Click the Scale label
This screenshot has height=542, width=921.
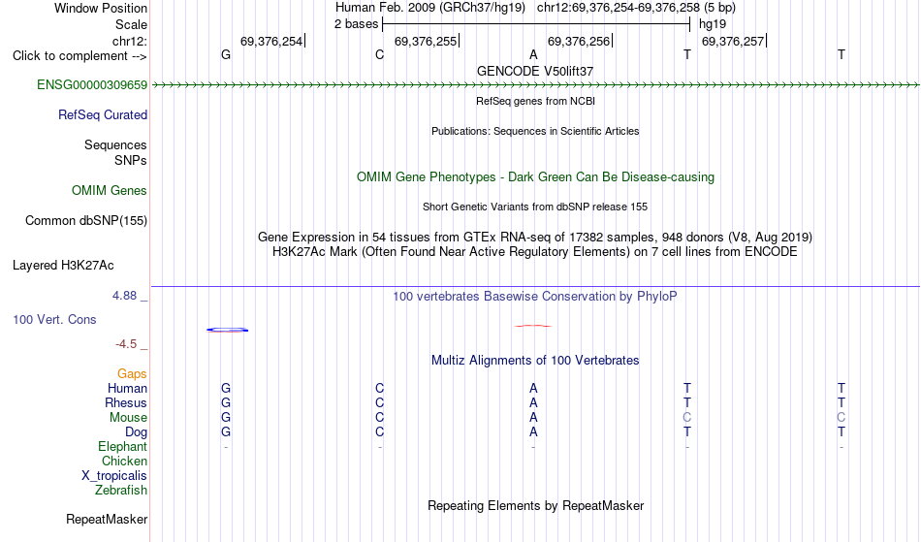click(x=131, y=24)
